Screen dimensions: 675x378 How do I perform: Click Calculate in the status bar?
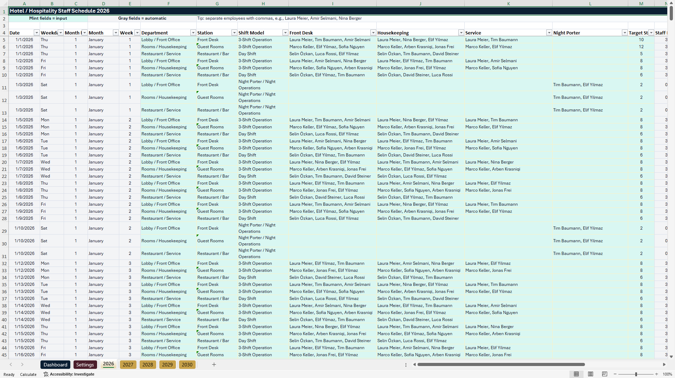click(28, 374)
